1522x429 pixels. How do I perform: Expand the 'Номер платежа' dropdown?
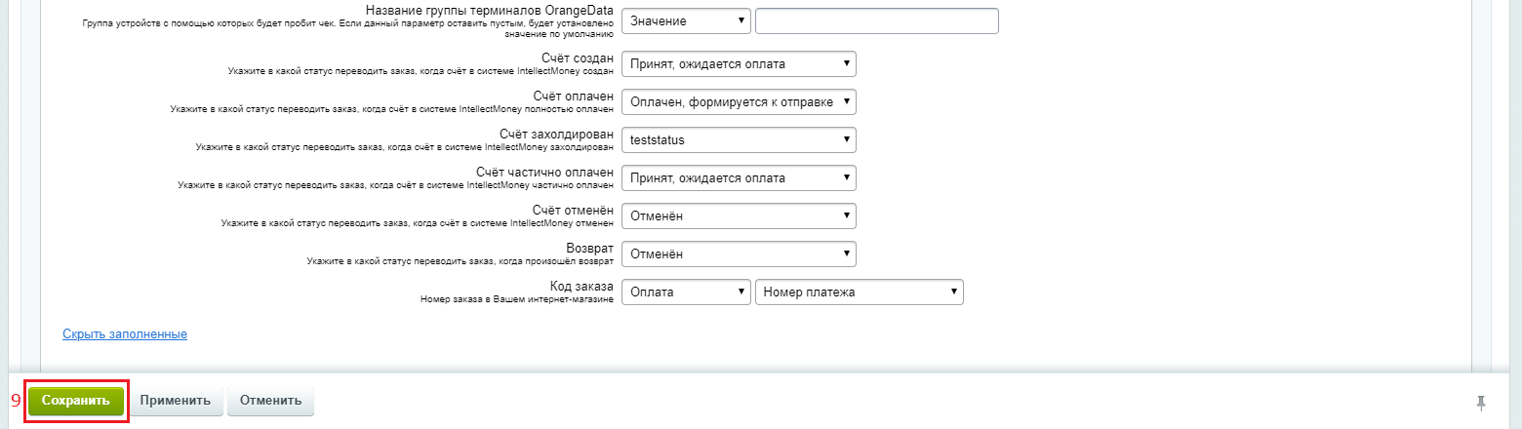[x=859, y=292]
